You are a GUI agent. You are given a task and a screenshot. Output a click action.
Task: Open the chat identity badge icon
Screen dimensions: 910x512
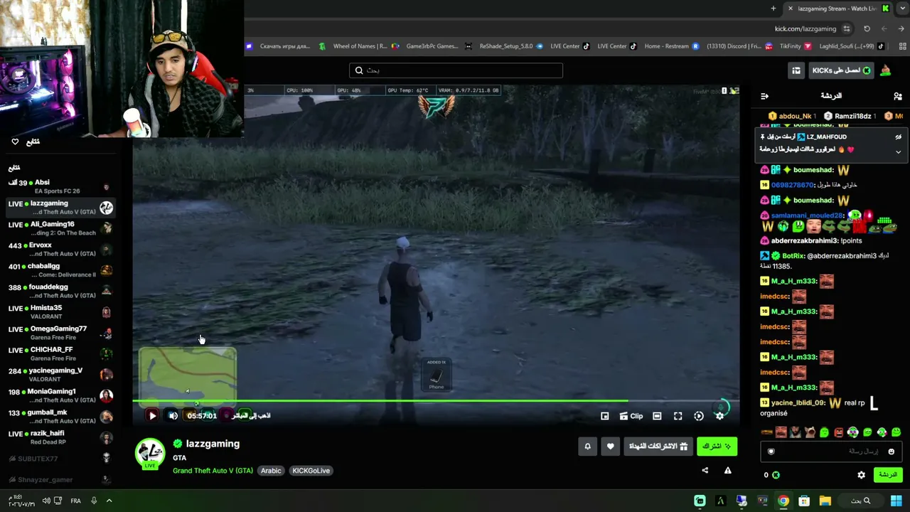771,452
